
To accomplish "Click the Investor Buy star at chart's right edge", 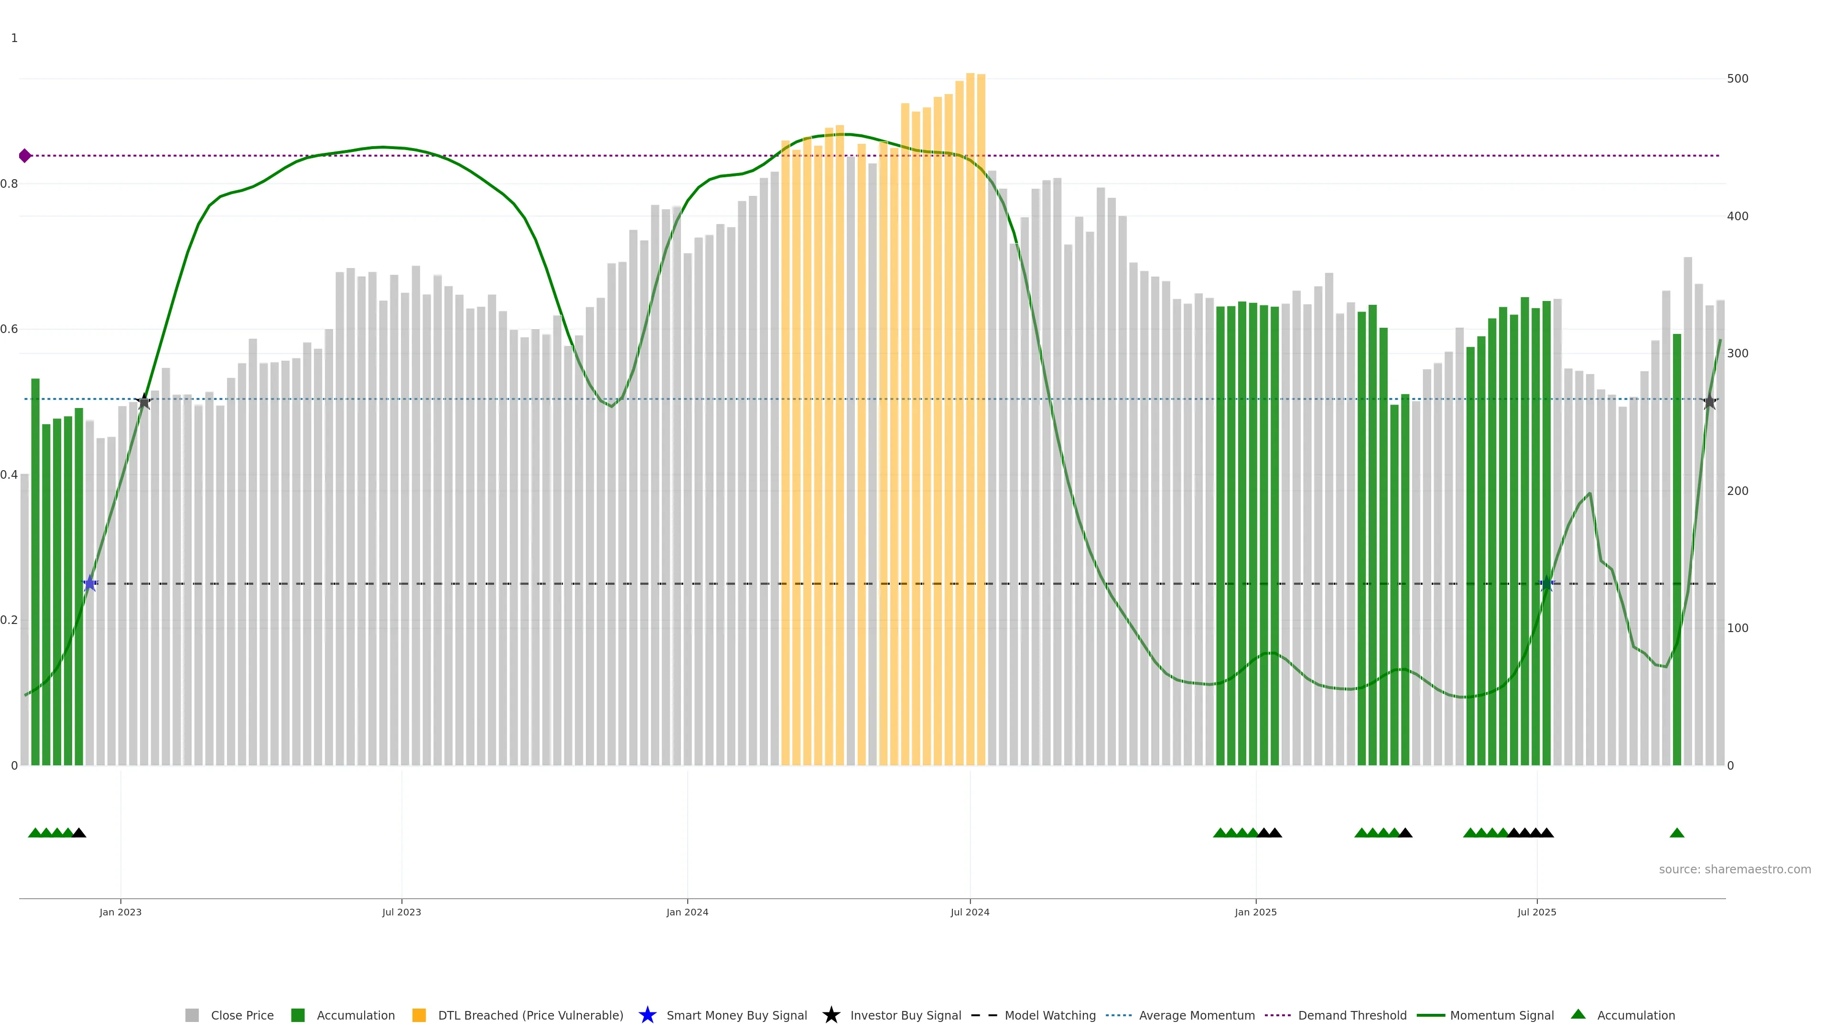I will point(1709,402).
